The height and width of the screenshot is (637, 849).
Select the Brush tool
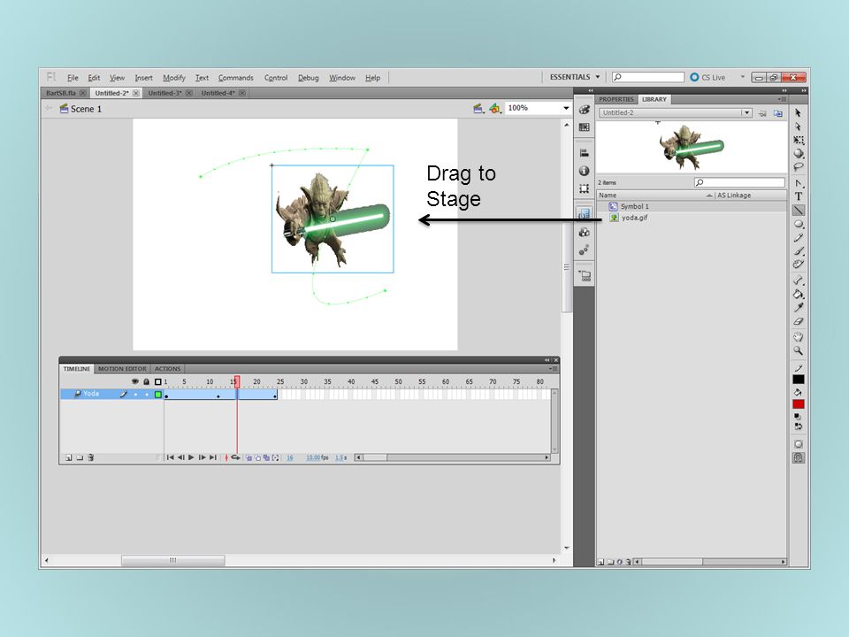pyautogui.click(x=798, y=250)
